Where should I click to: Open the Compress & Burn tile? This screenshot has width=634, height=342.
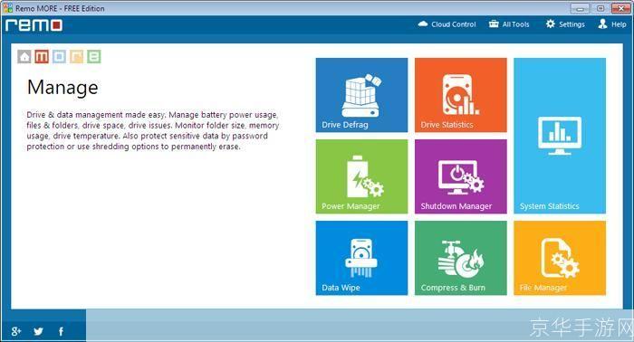tap(460, 258)
